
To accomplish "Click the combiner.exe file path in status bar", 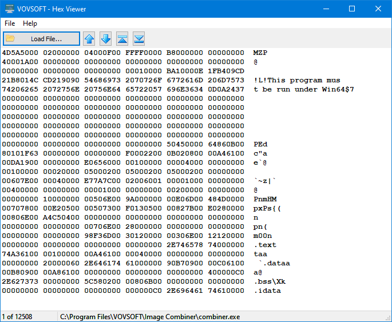I will point(150,317).
